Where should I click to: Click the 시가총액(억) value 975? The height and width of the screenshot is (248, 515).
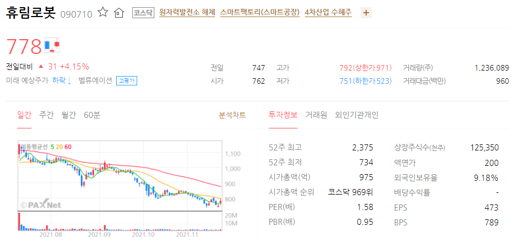pos(367,177)
